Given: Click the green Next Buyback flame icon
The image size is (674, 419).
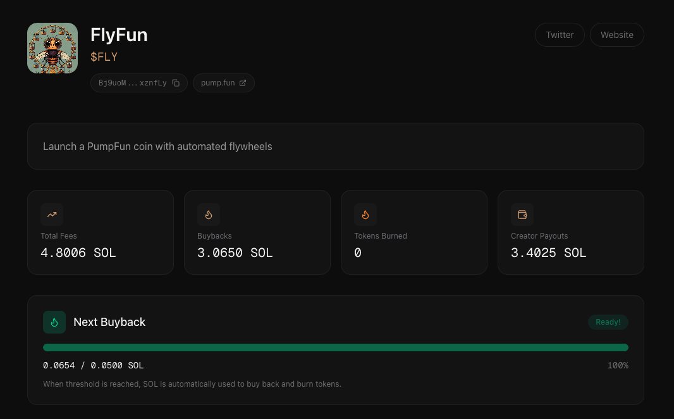Looking at the screenshot, I should 54,322.
